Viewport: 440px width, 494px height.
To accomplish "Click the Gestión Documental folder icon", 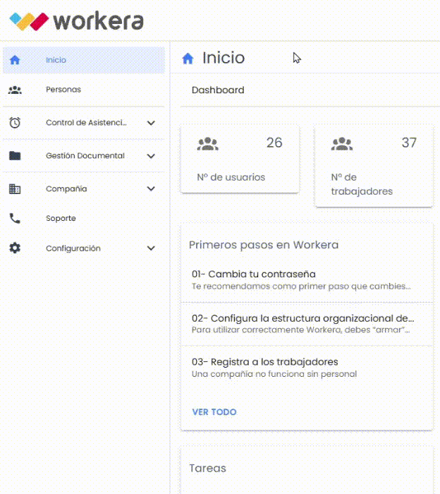I will pos(15,156).
